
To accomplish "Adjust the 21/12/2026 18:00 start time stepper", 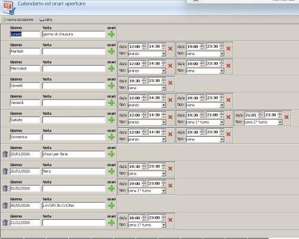I will pos(144,217).
